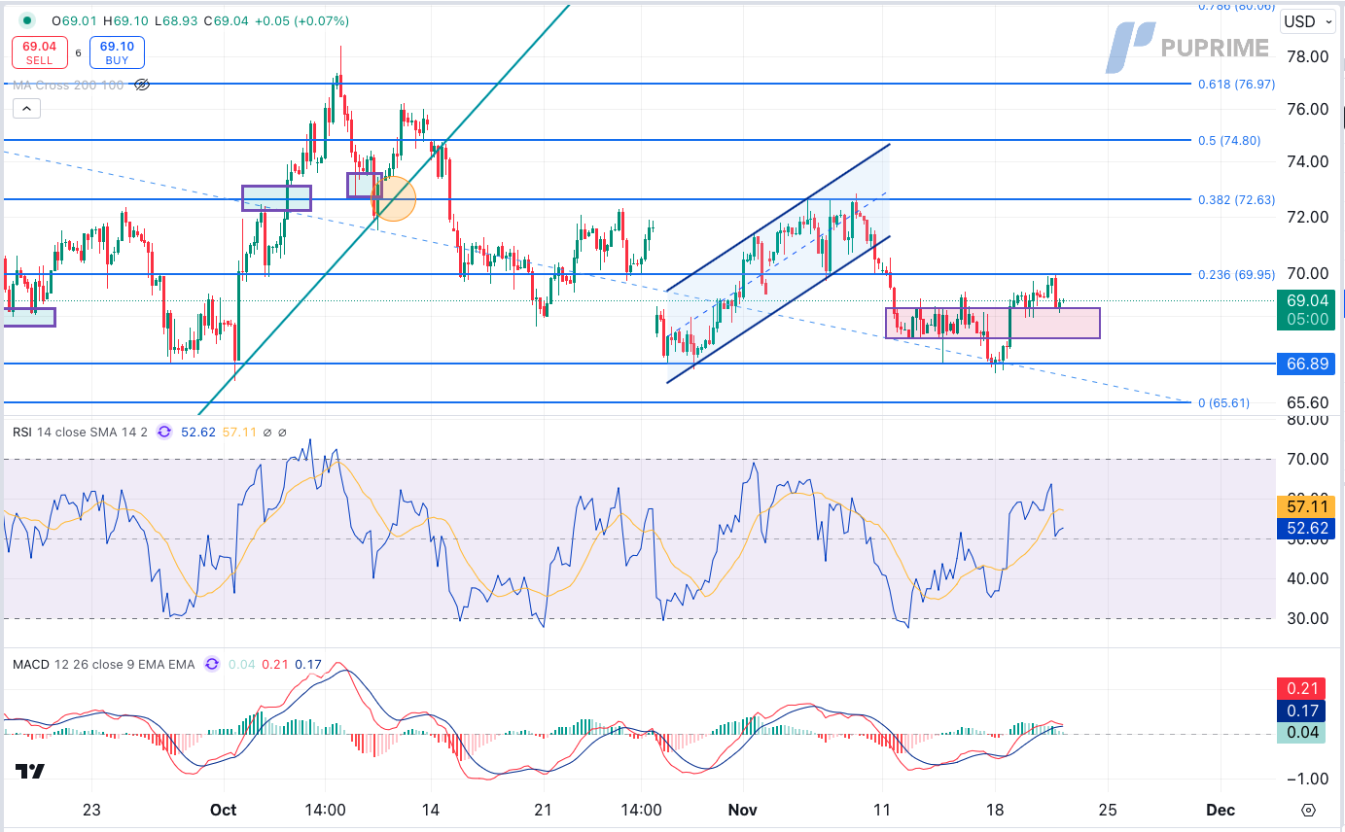Click the open price O69.01 in header

coord(72,20)
